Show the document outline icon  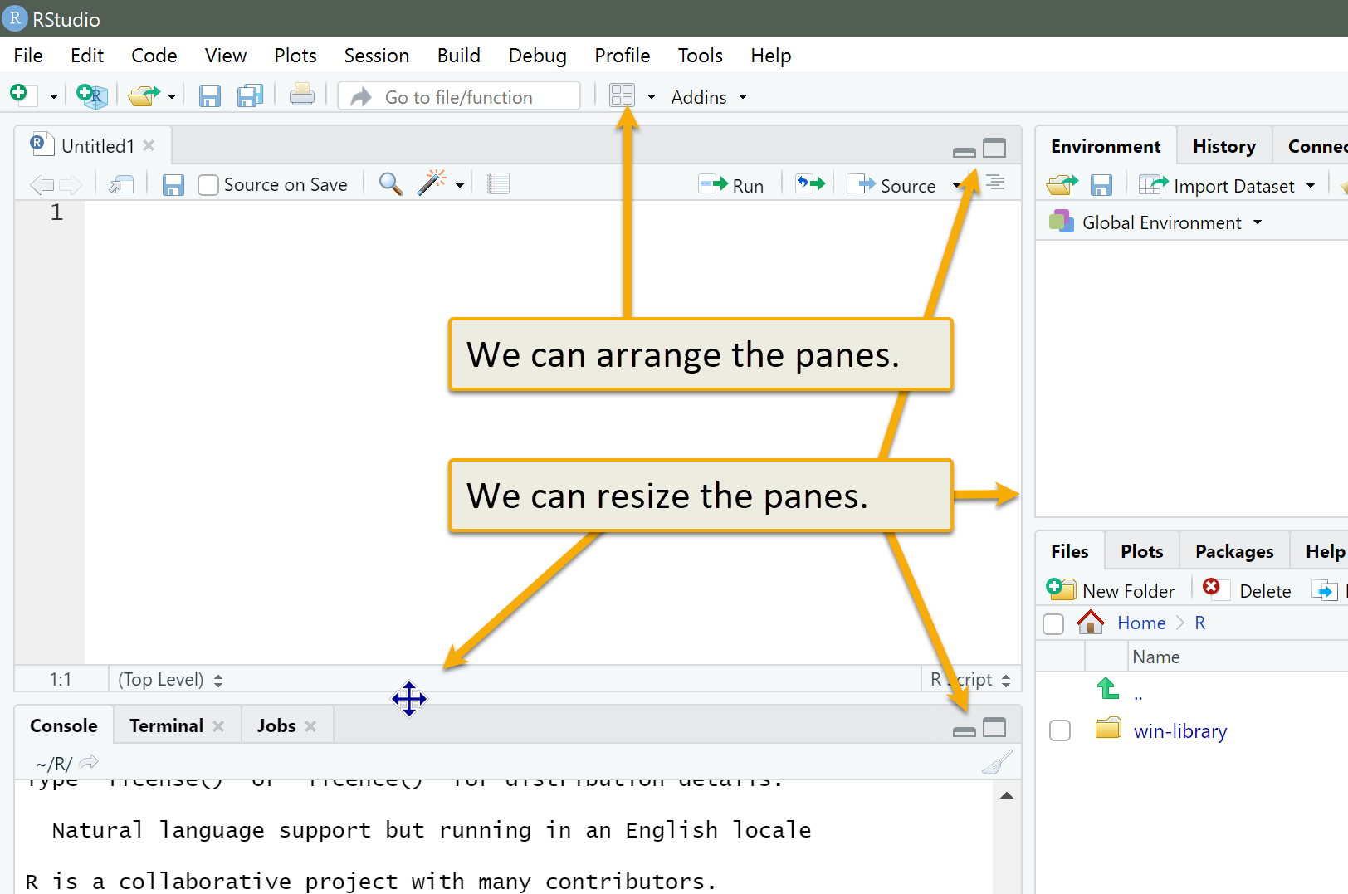tap(995, 183)
